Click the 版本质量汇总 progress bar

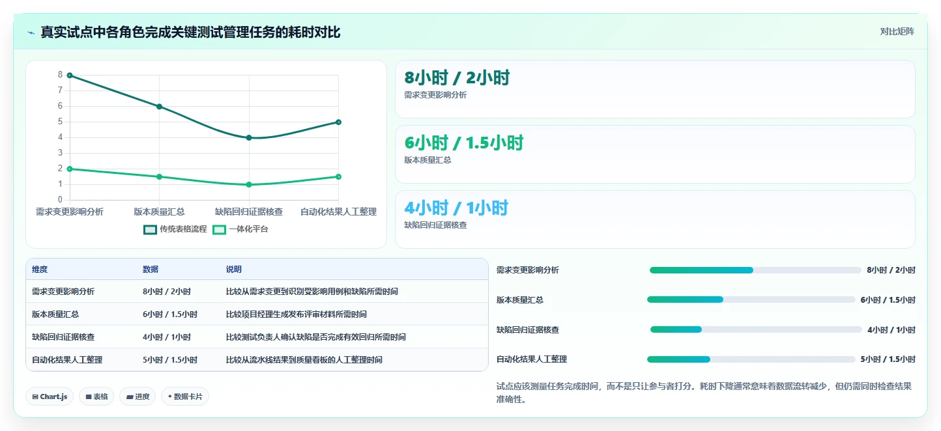point(751,299)
